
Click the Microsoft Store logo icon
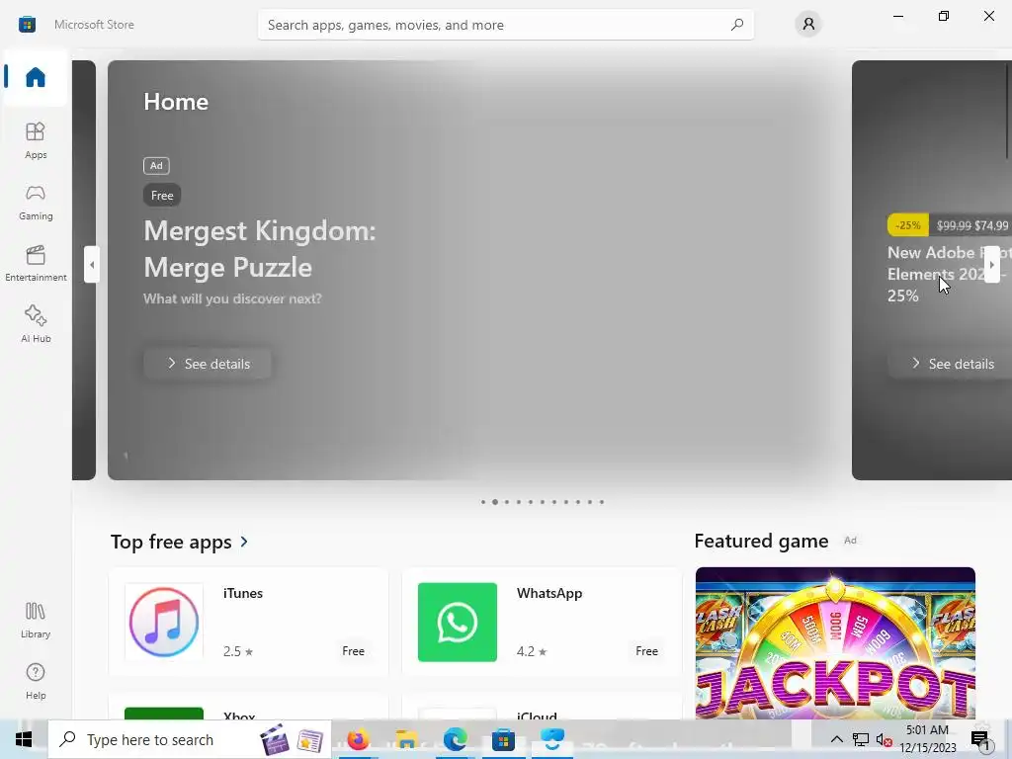[x=27, y=25]
